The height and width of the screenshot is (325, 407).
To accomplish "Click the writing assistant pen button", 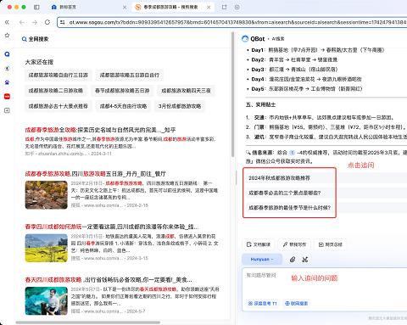I will 294,244.
